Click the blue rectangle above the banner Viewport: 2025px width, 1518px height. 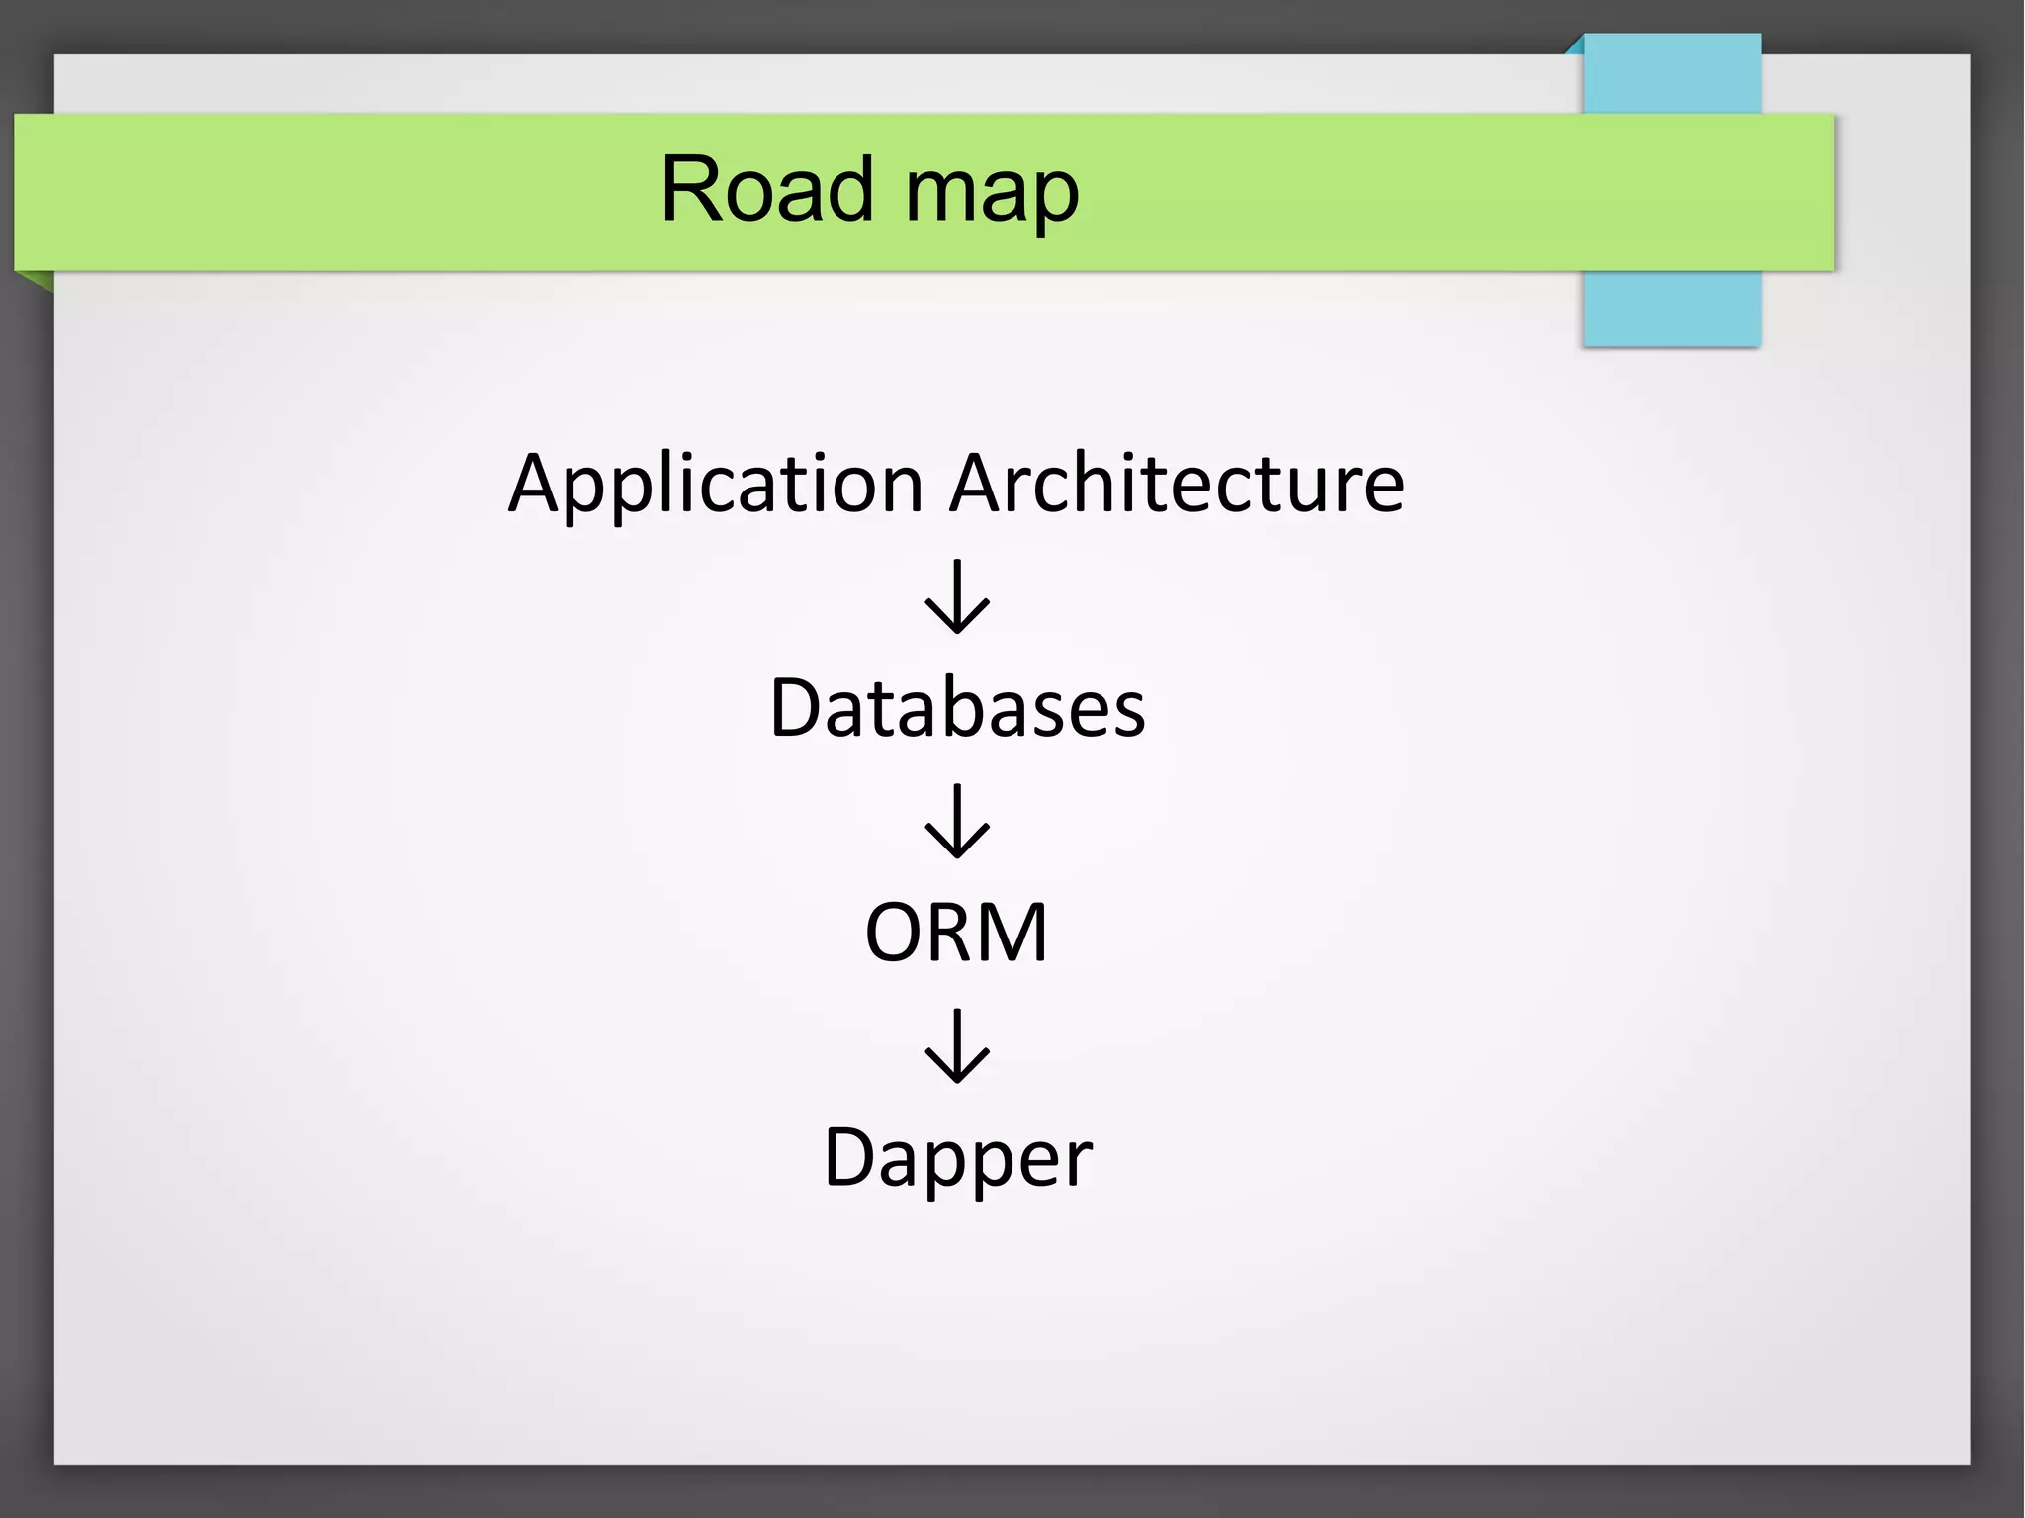pyautogui.click(x=1671, y=74)
